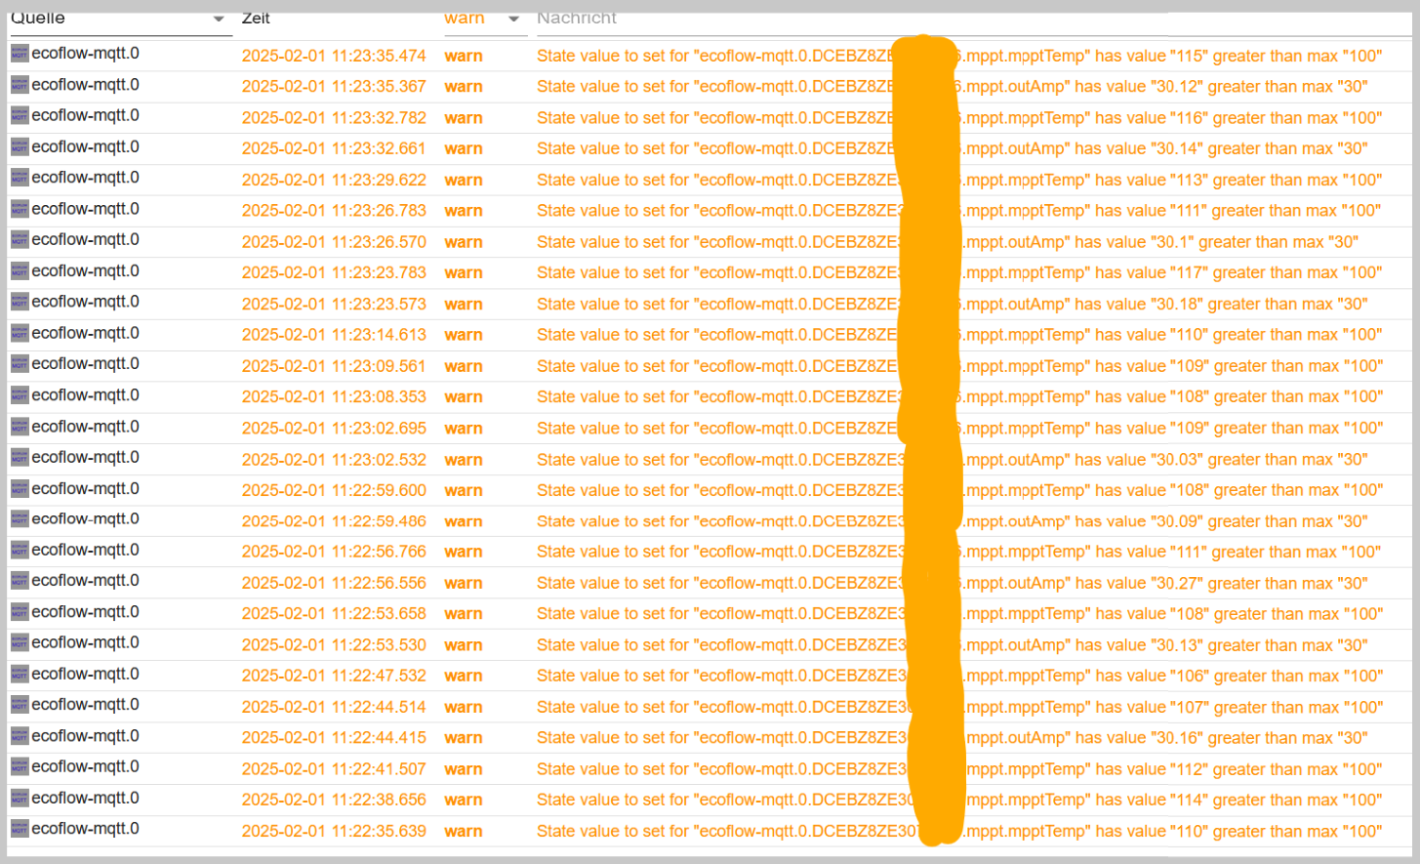Click the ecoflow-mqtt icon in the 11:22:41.507 row
Screen dimensions: 1420x864
[x=20, y=767]
